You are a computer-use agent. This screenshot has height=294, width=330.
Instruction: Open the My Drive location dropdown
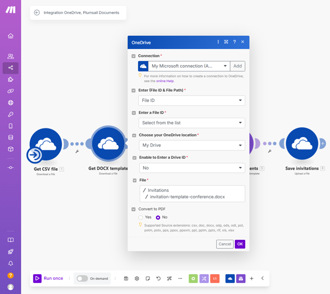192,145
